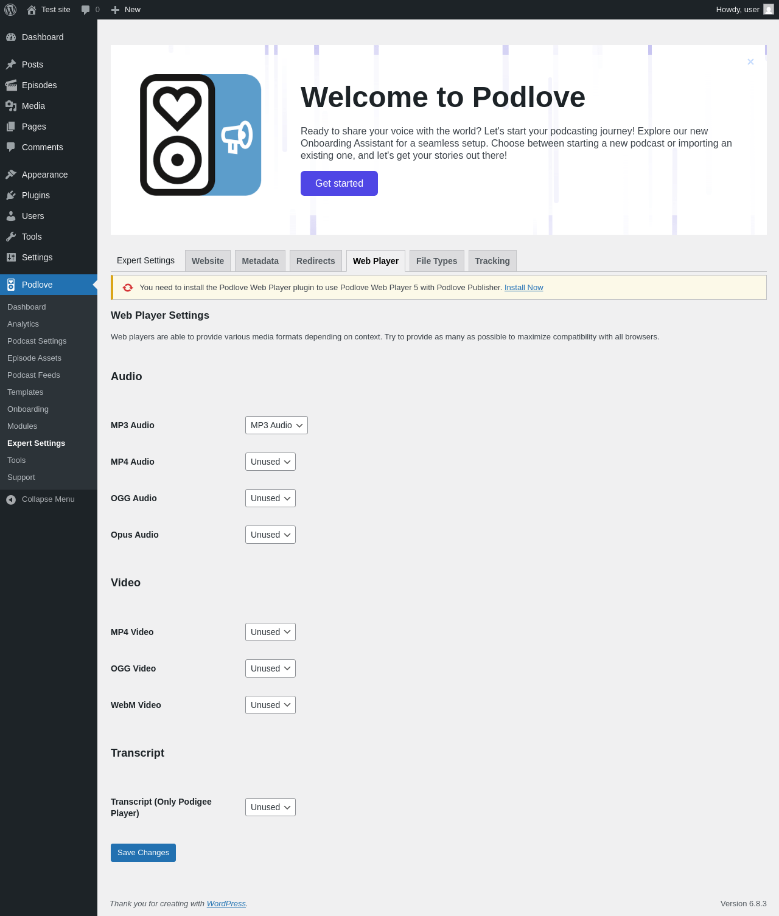Image resolution: width=779 pixels, height=916 pixels.
Task: Click the Posts pin icon
Action: pyautogui.click(x=11, y=64)
